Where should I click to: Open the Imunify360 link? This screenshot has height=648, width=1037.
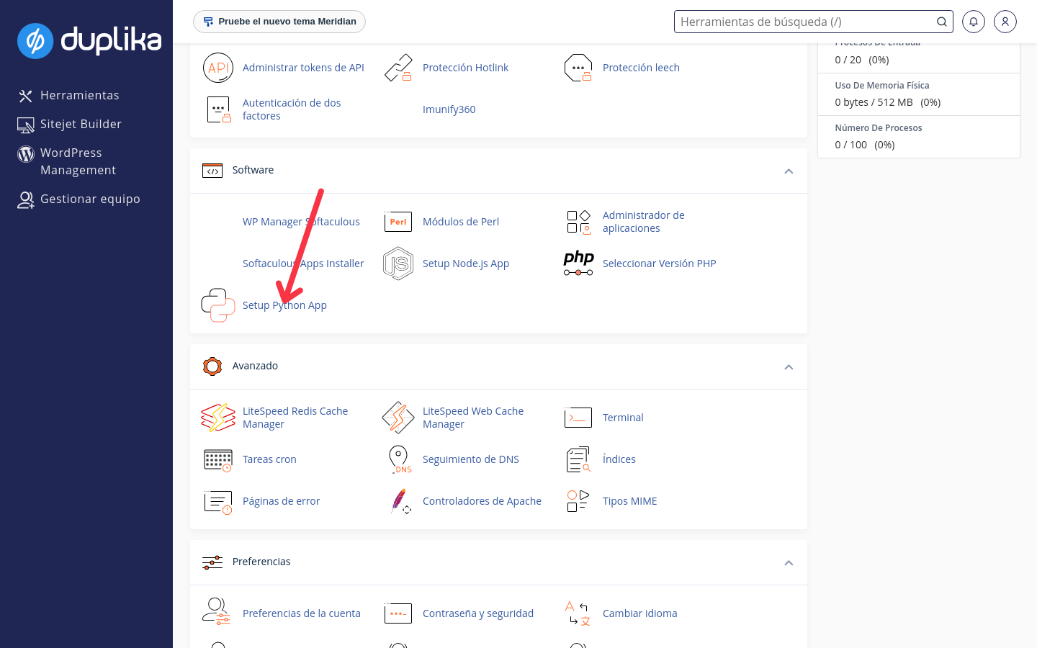coord(449,109)
